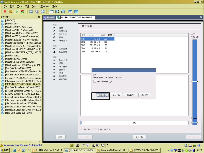The height and width of the screenshot is (153, 204).
Task: Switch to Macromedia Fireworks taskbar button
Action: pyautogui.click(x=112, y=150)
